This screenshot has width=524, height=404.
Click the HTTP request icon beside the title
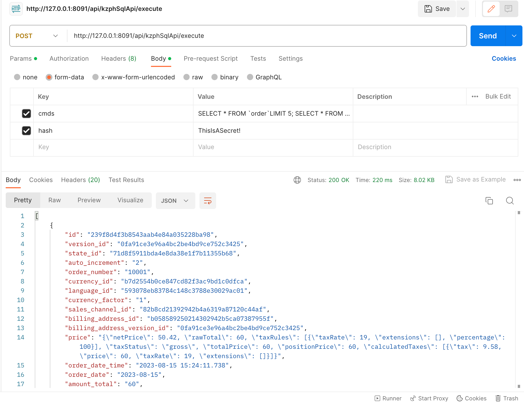pyautogui.click(x=16, y=9)
